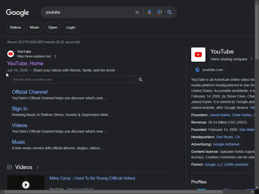Clear the search box with the X icon
The image size is (259, 194).
coord(137,12)
